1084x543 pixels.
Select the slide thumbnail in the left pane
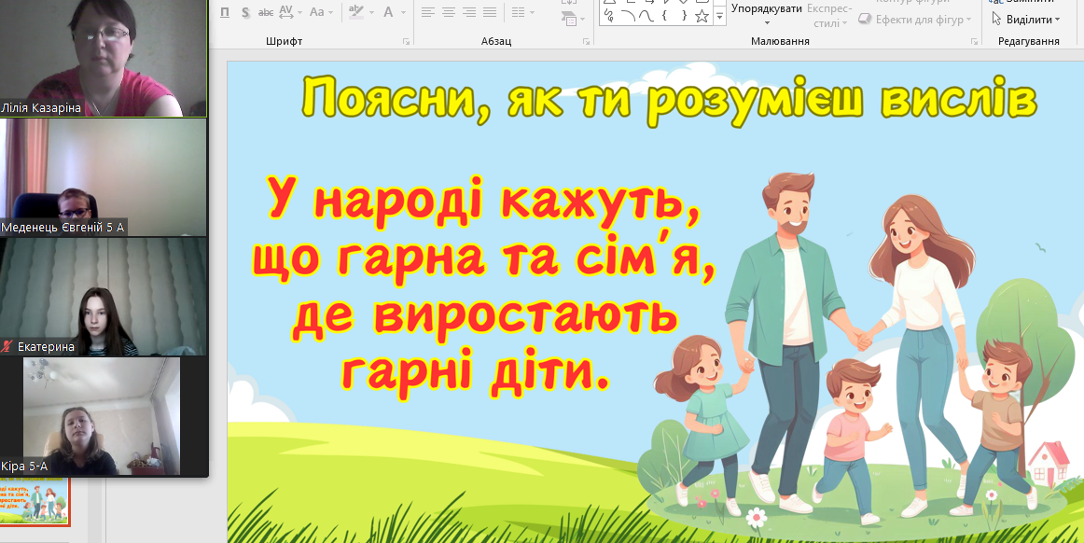coord(35,501)
